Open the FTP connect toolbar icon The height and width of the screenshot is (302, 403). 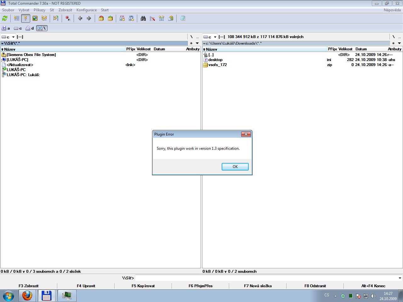(122, 18)
